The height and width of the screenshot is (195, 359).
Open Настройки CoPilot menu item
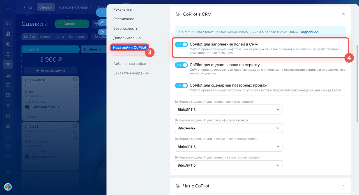[130, 47]
